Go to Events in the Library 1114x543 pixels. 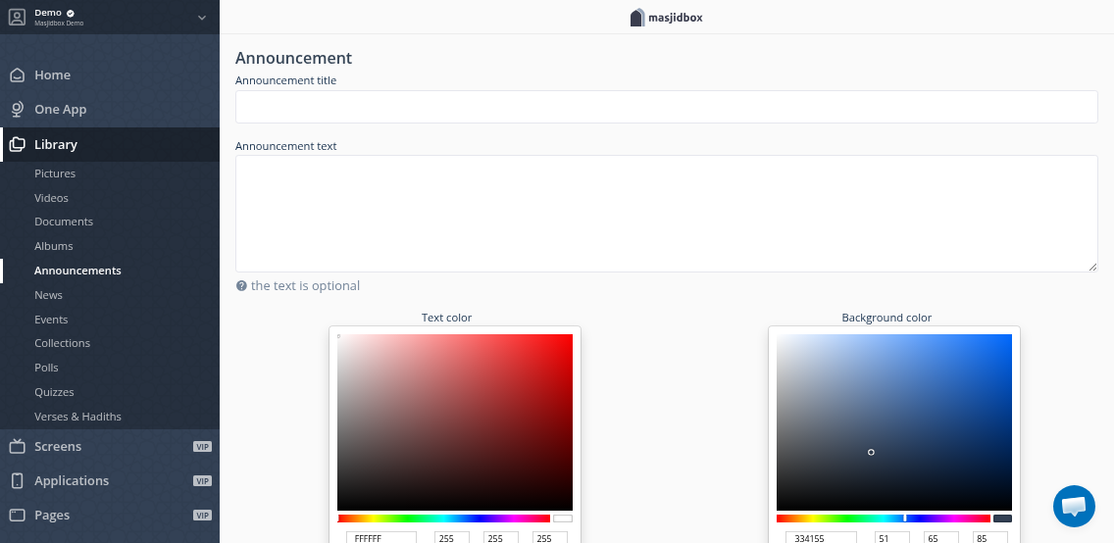pos(51,320)
